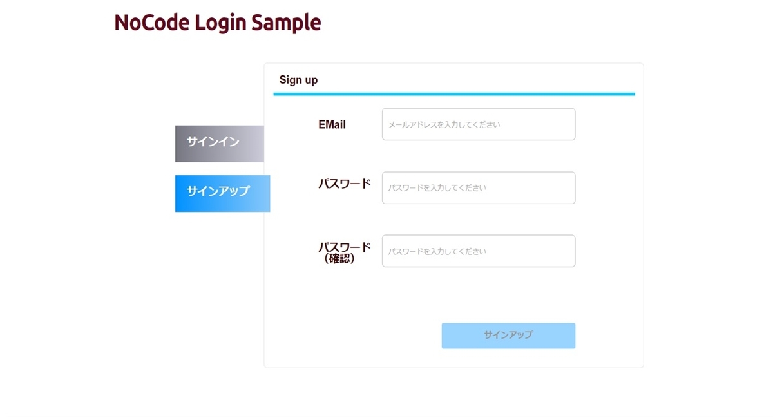Click the EMail field label
The image size is (773, 418).
[332, 124]
